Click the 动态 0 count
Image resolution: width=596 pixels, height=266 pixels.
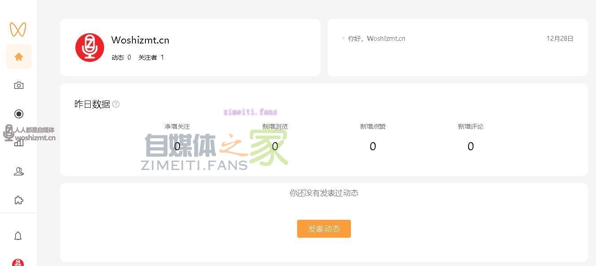click(121, 57)
